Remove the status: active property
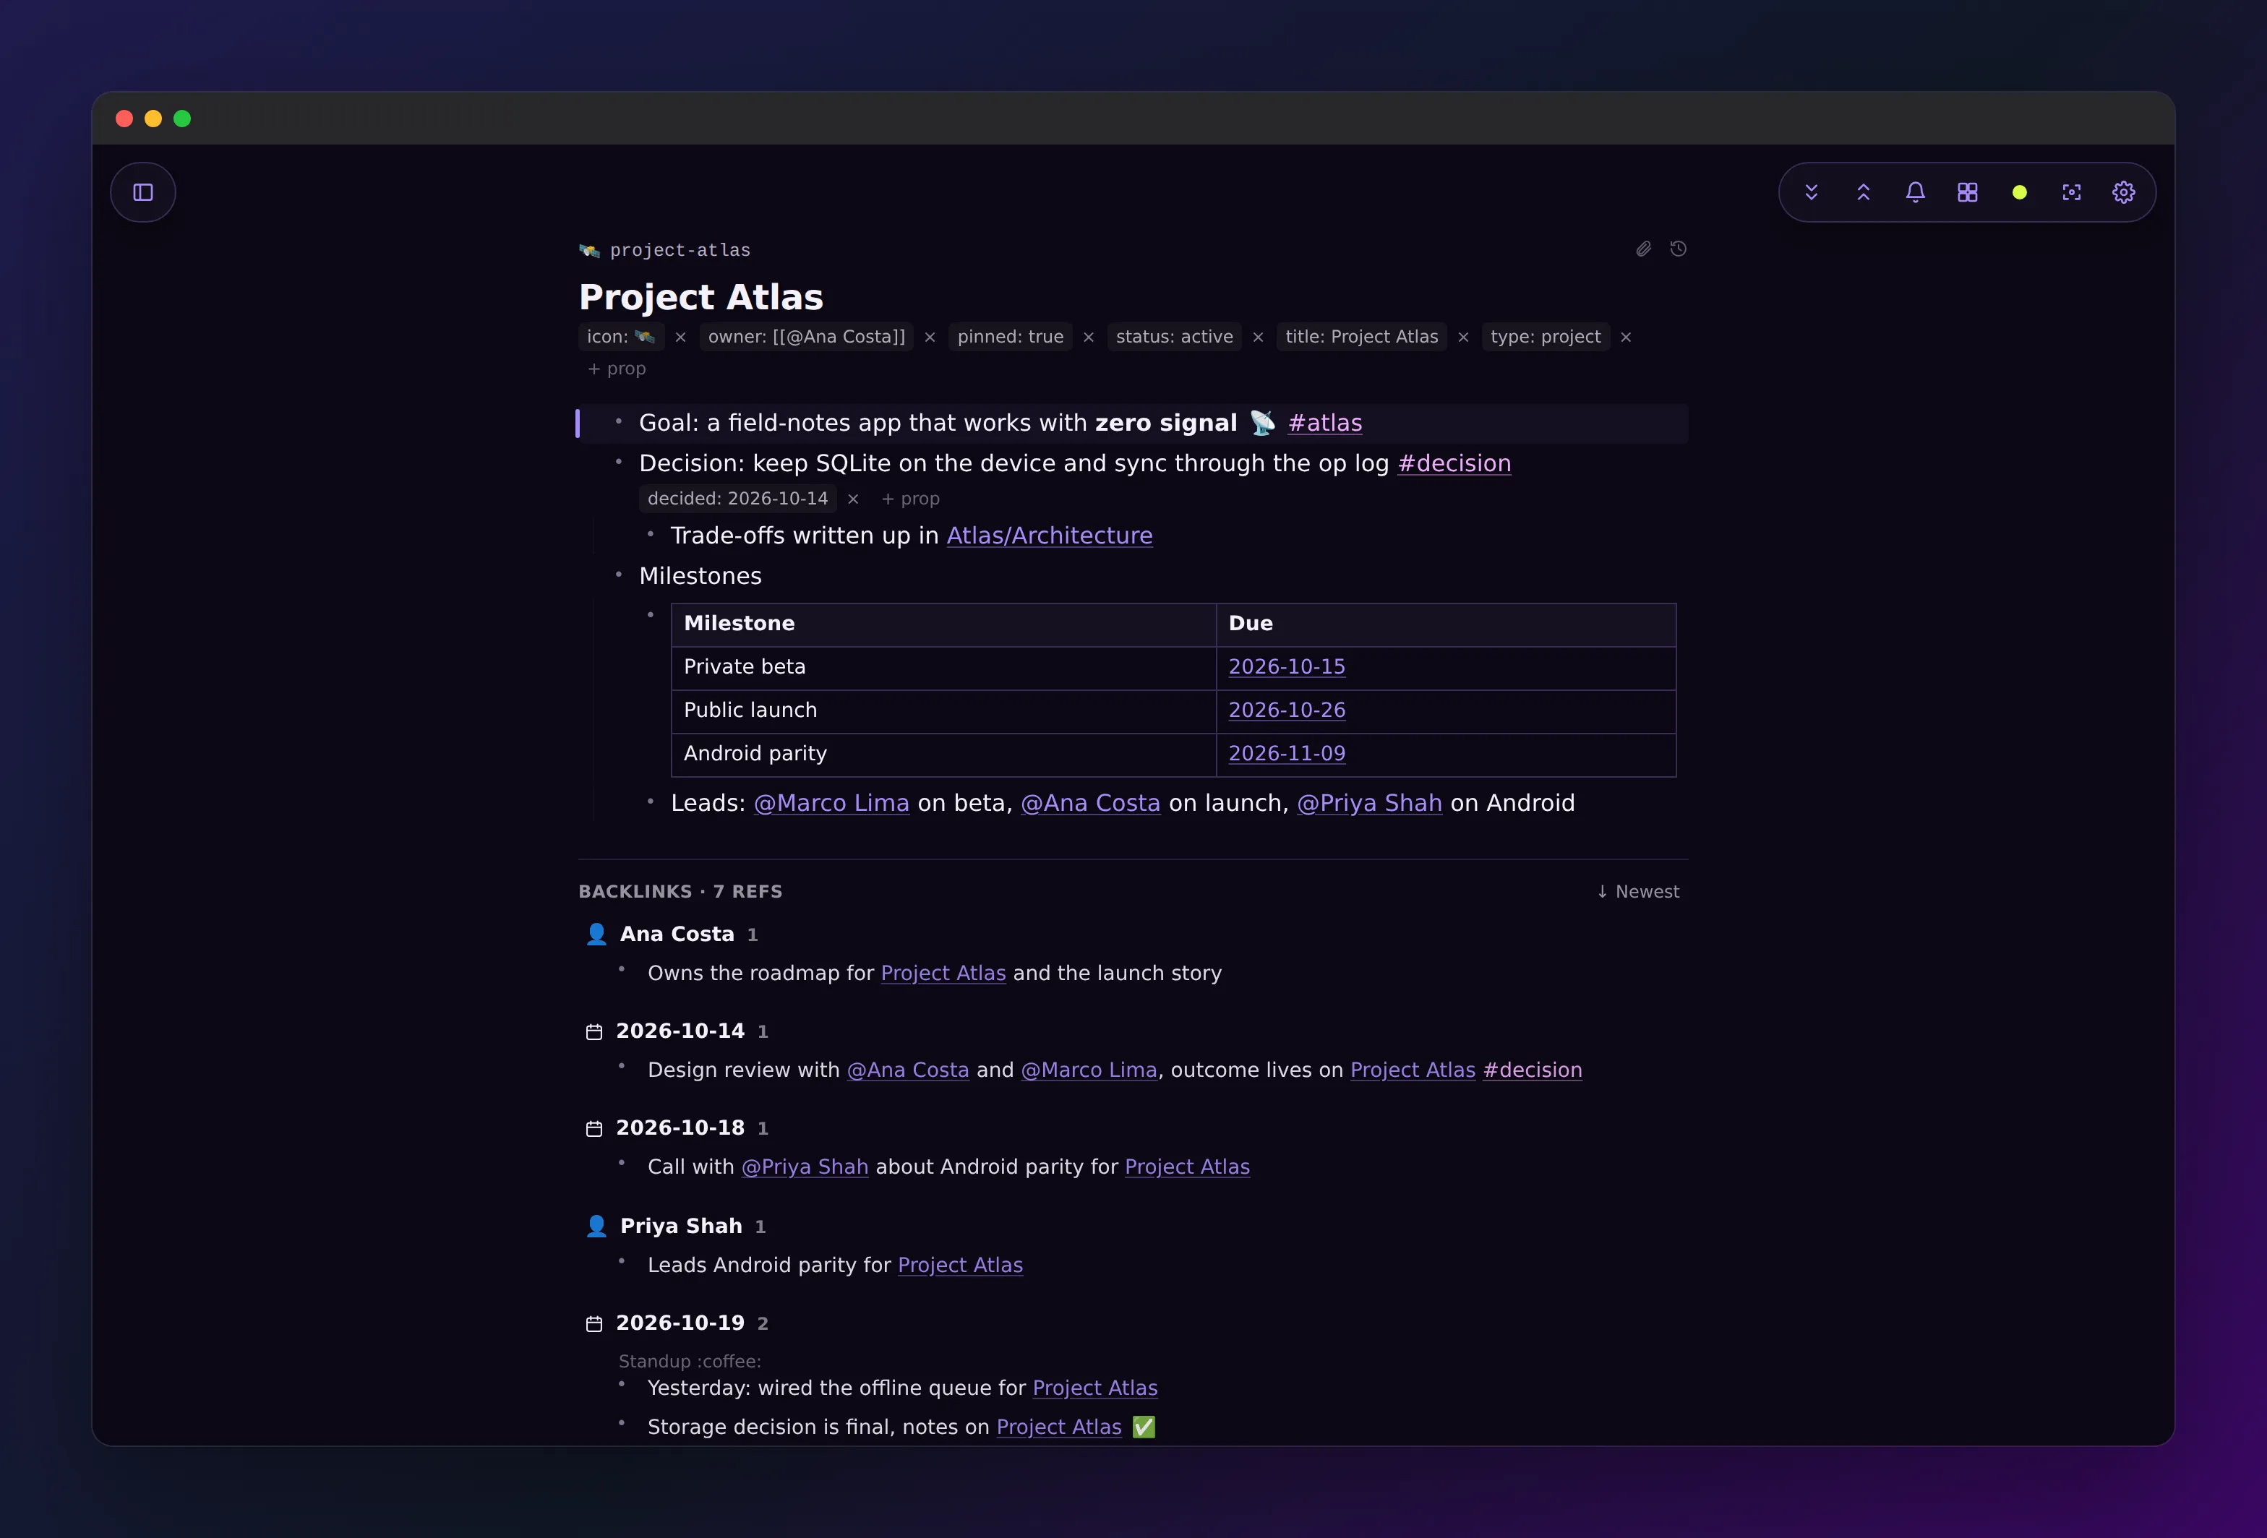 coord(1259,338)
